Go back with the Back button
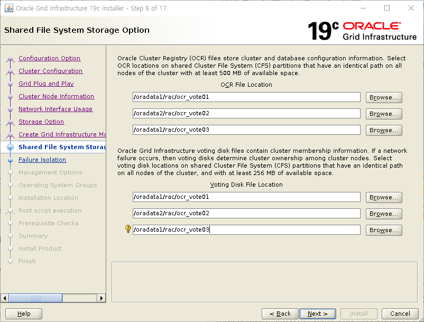424x322 pixels. (280, 314)
